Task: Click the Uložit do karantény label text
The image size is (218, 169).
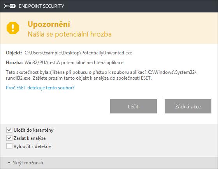Action: (33, 130)
